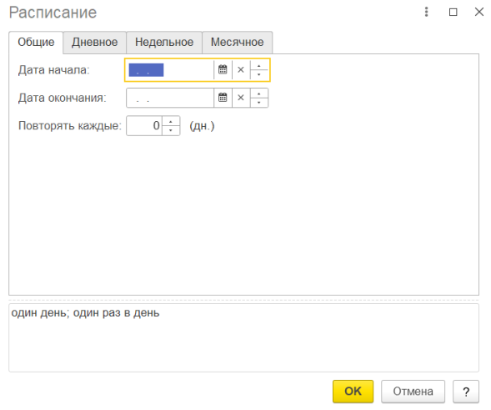This screenshot has width=491, height=410.
Task: Click into the Дата окончания input field
Action: pos(170,98)
